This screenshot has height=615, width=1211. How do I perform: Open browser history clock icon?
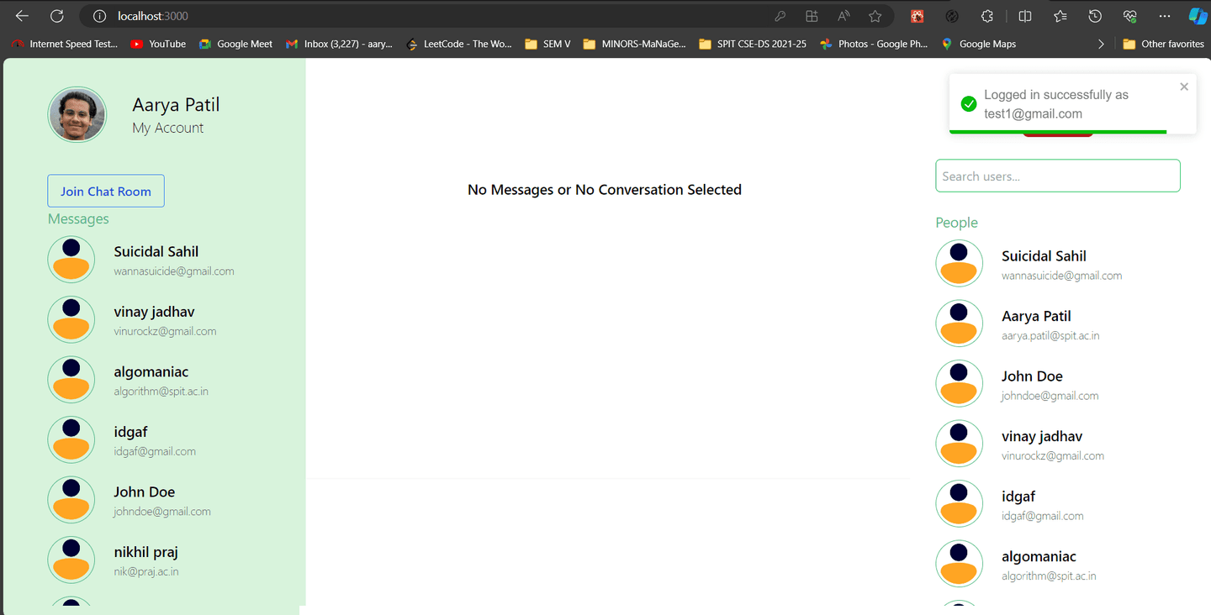click(1095, 16)
